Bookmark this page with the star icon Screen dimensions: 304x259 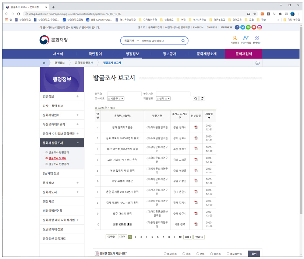click(x=255, y=14)
